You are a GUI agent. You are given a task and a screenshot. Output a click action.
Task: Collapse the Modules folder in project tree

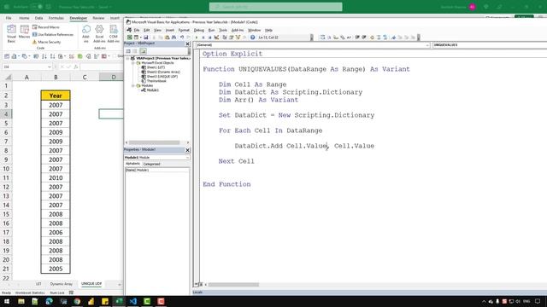coord(133,85)
